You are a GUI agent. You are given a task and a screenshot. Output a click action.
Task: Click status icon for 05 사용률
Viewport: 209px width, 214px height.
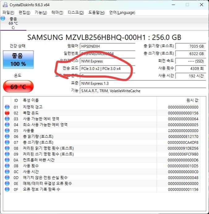pos(7,131)
